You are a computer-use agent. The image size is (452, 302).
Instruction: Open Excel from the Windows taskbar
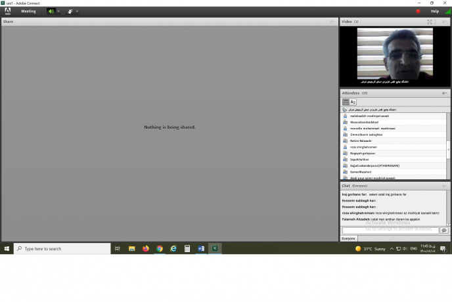coord(214,249)
